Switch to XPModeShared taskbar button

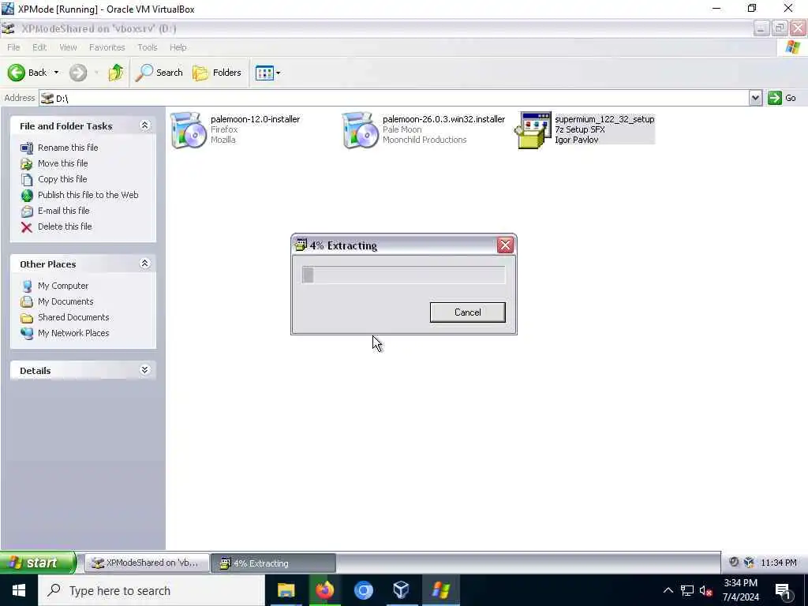[x=147, y=563]
